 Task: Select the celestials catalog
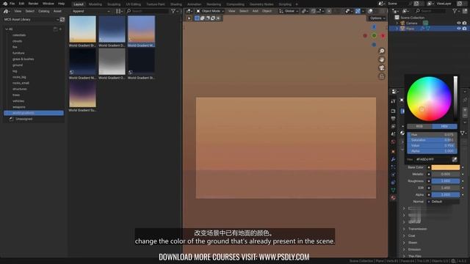point(19,35)
